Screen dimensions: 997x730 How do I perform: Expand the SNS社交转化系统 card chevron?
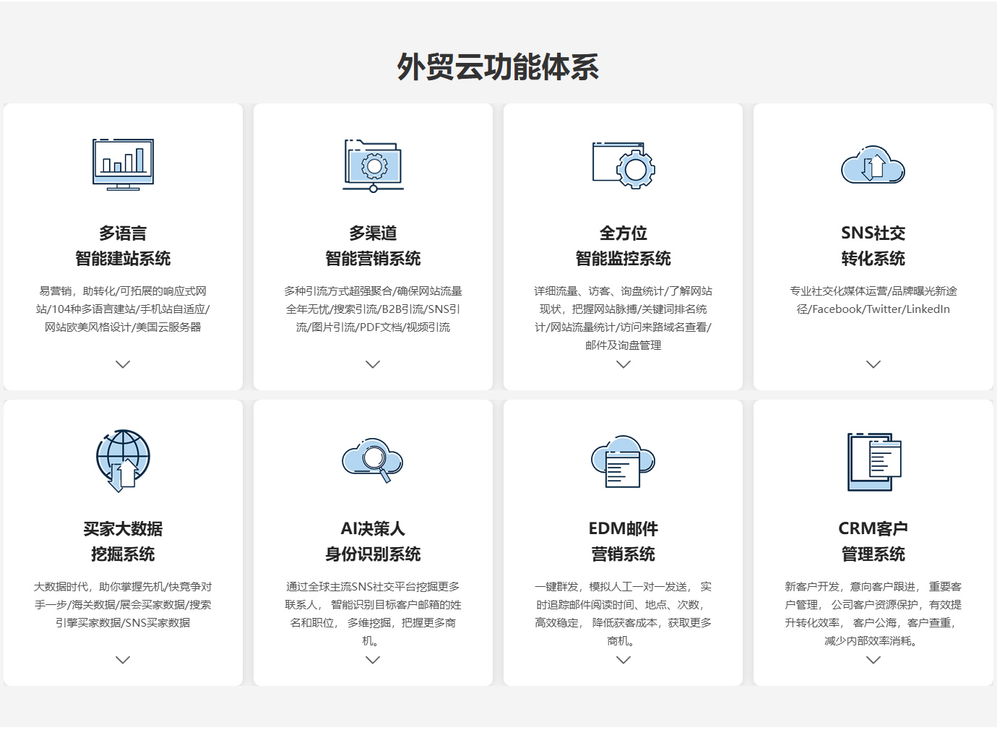(x=873, y=364)
